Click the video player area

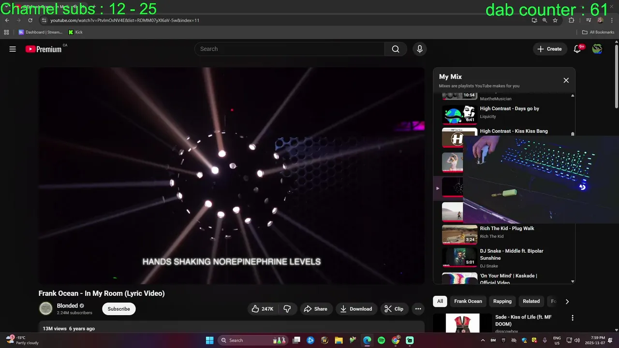232,175
